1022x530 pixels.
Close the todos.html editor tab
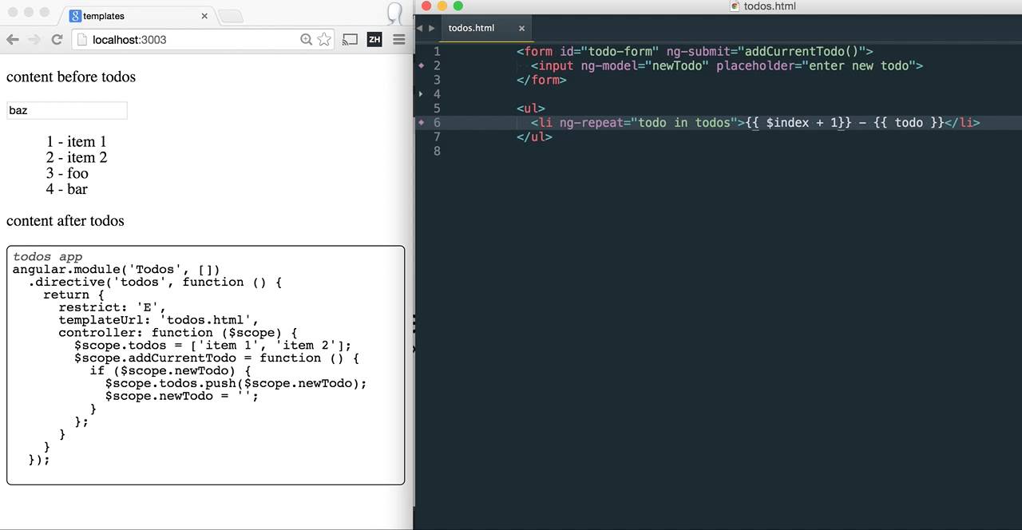522,28
